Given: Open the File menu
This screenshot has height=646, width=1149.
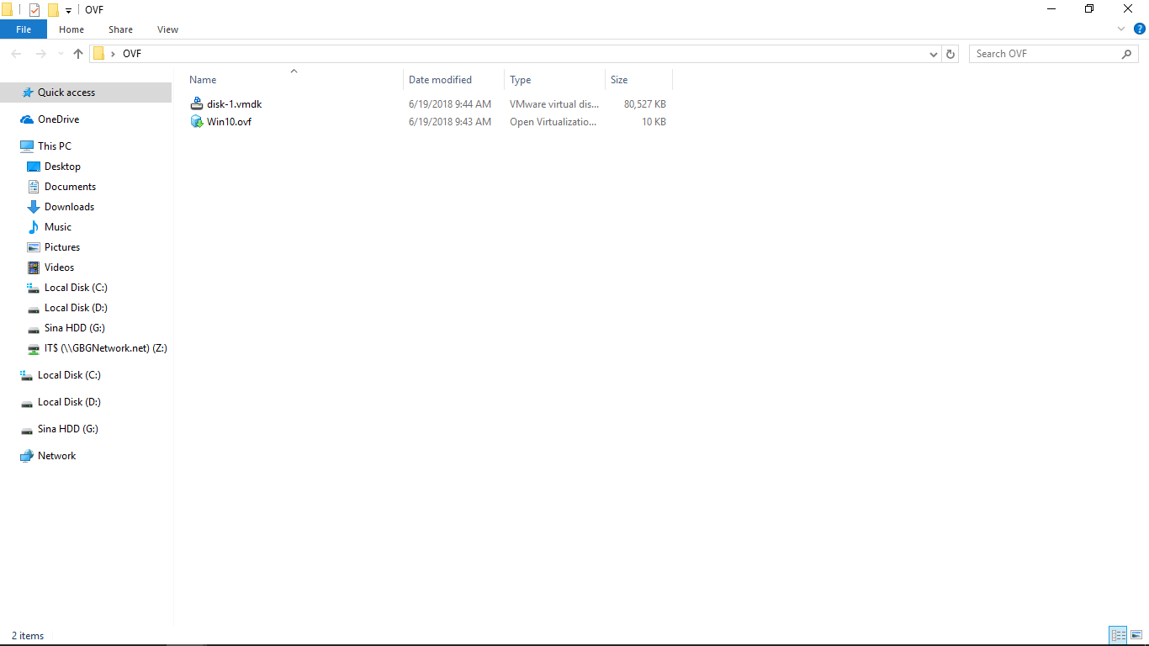Looking at the screenshot, I should 24,29.
